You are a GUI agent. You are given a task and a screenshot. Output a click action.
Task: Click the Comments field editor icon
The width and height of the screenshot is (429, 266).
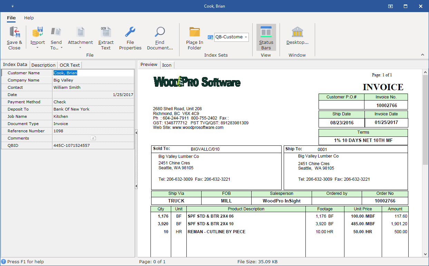point(93,138)
